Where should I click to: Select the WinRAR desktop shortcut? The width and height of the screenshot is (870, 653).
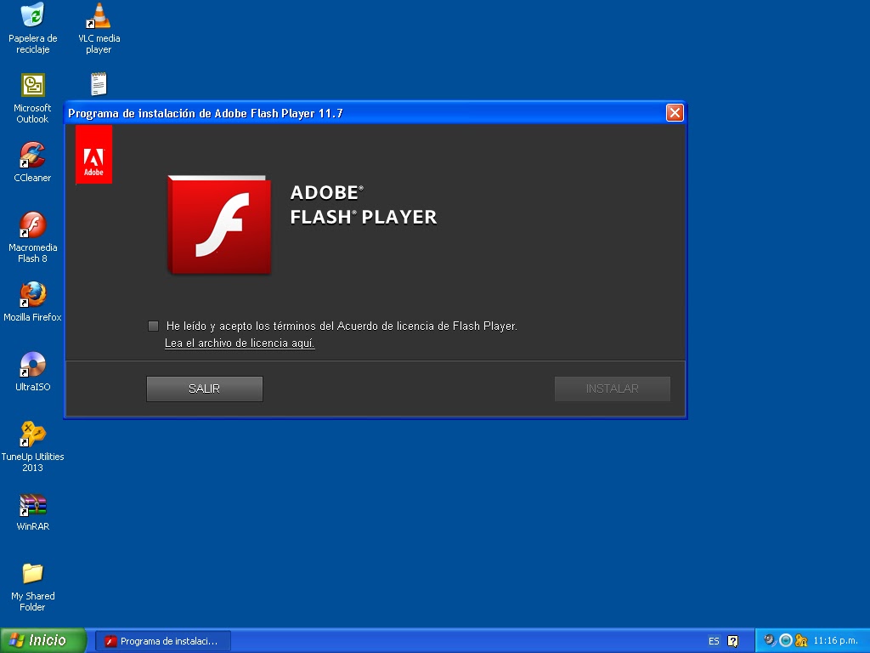click(33, 511)
